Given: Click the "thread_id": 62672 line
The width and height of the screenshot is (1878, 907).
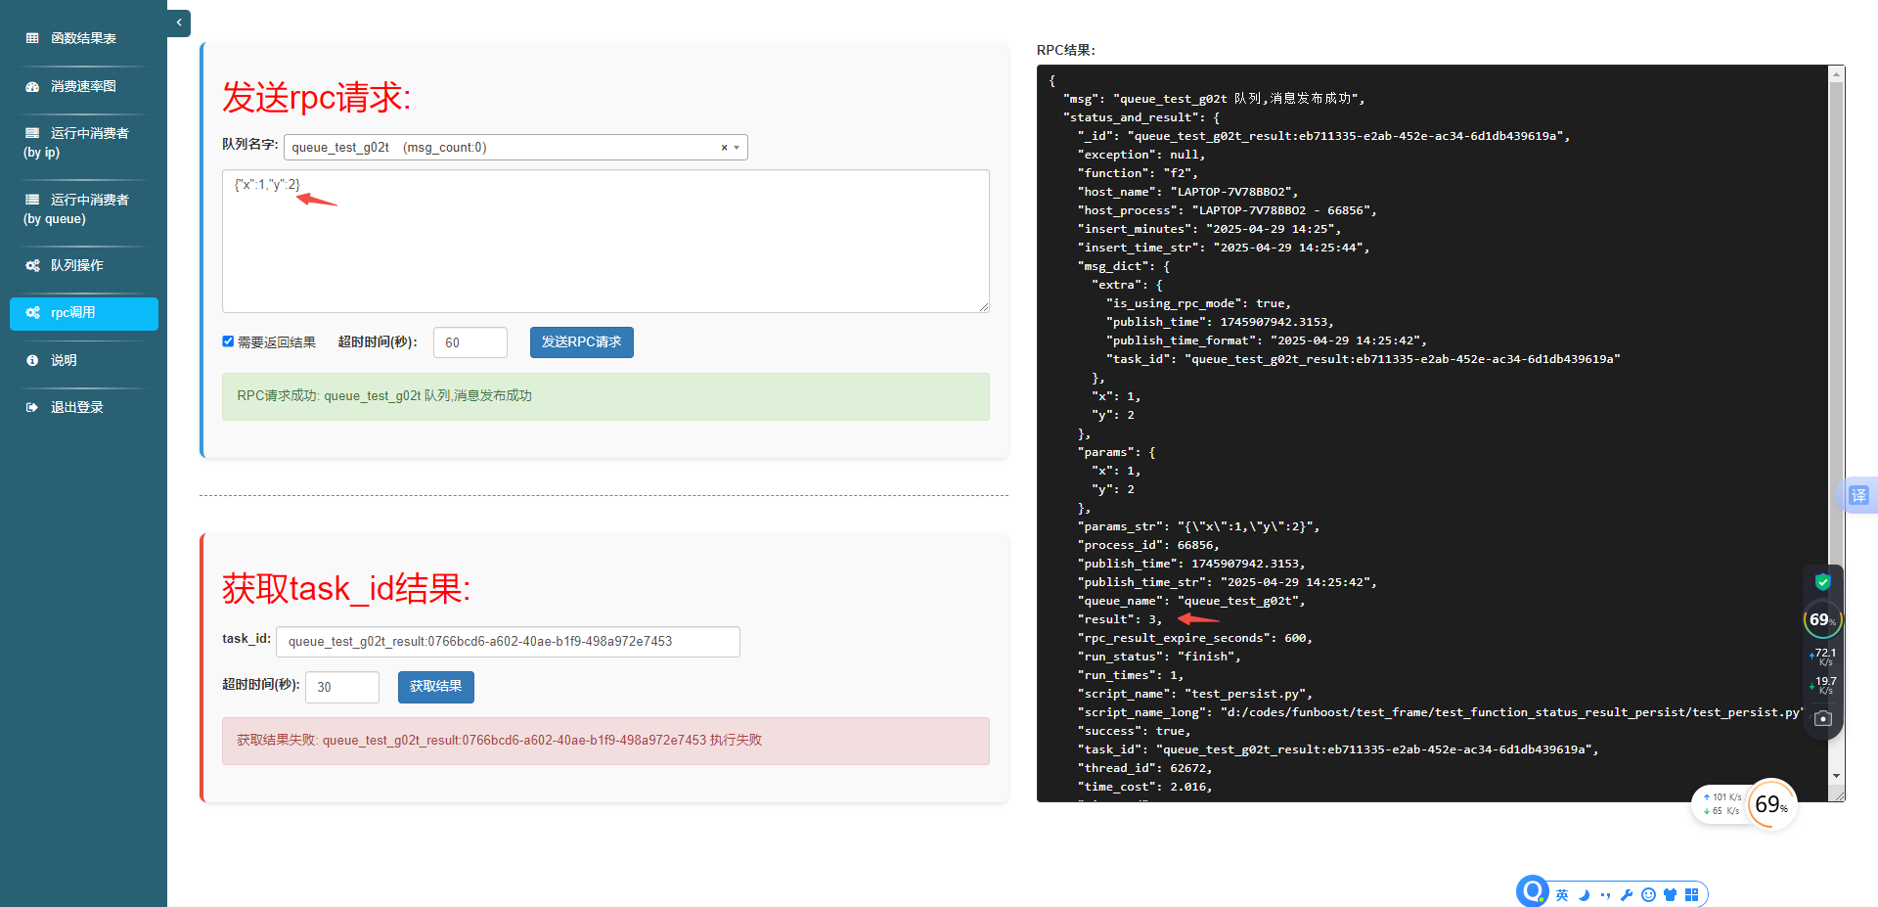Looking at the screenshot, I should [1145, 768].
